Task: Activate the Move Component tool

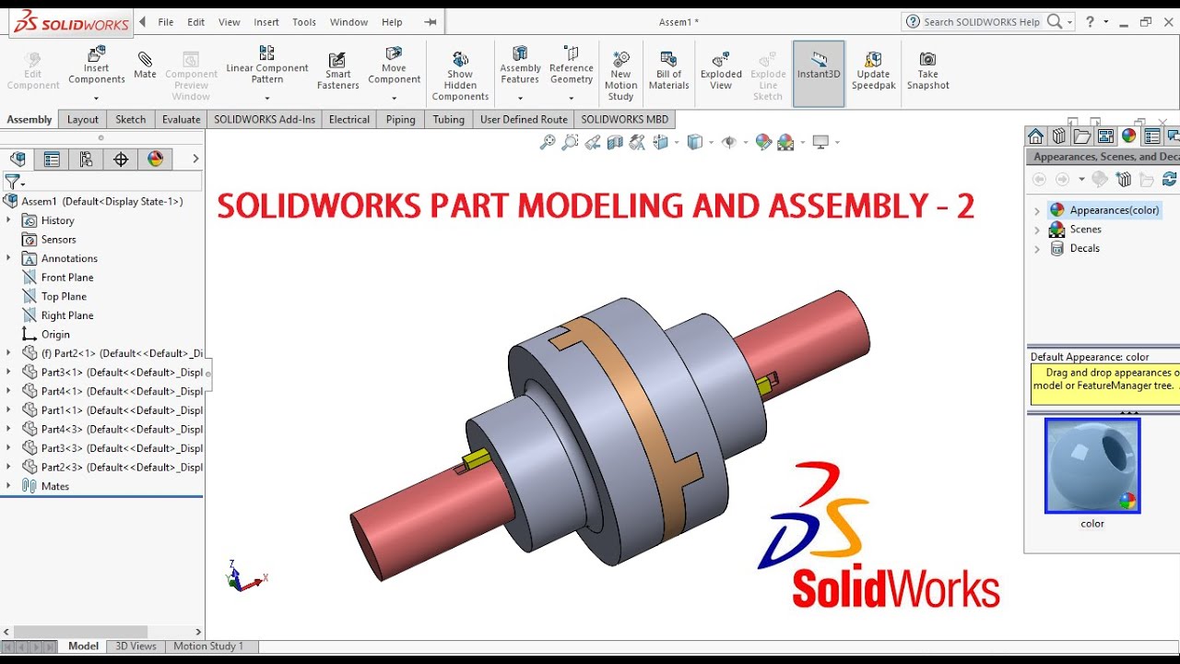Action: pyautogui.click(x=394, y=65)
